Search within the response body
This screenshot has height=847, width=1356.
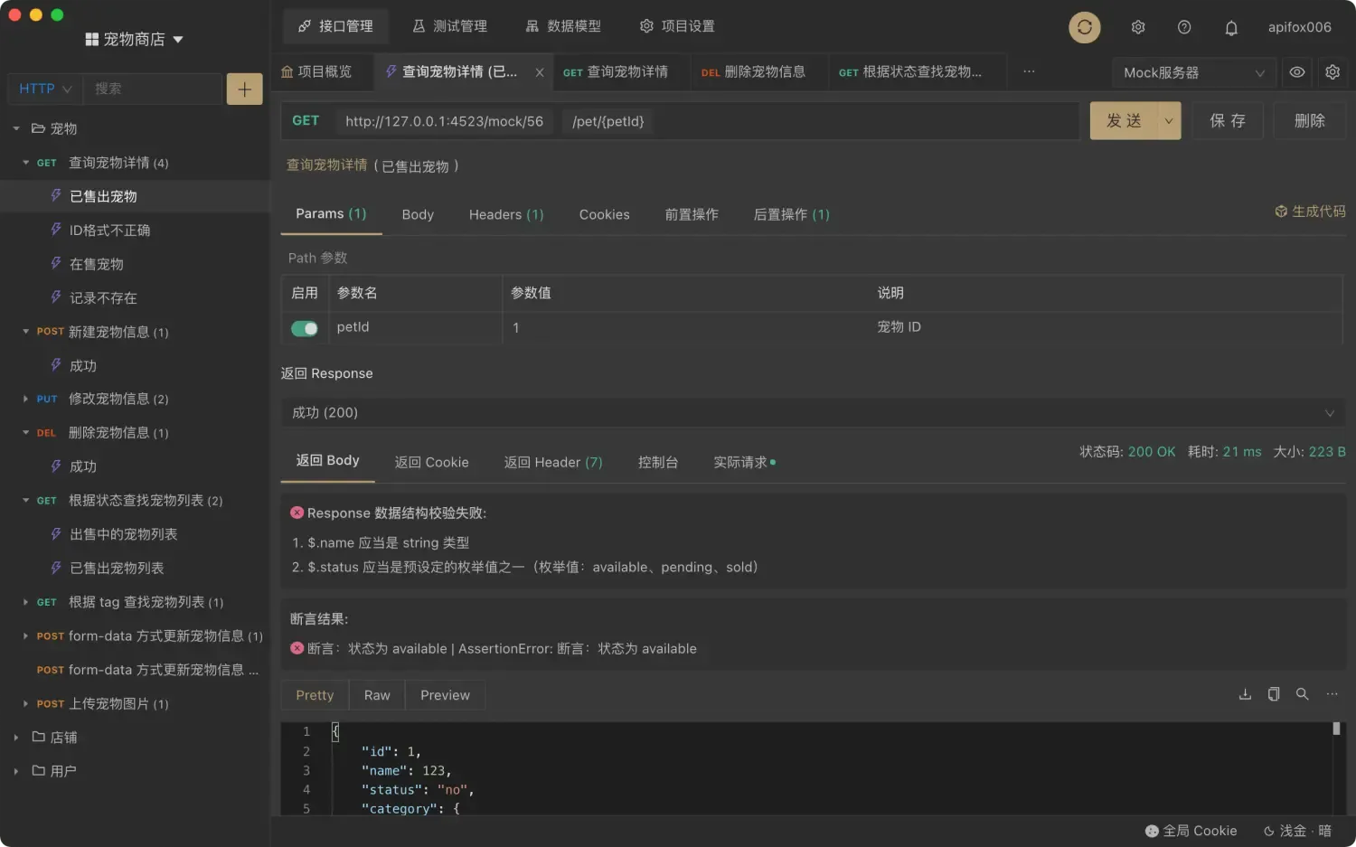pyautogui.click(x=1302, y=694)
